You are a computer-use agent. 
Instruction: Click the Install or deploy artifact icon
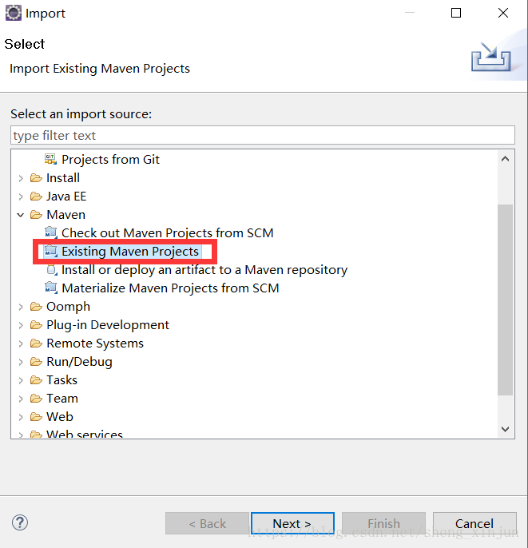coord(52,270)
